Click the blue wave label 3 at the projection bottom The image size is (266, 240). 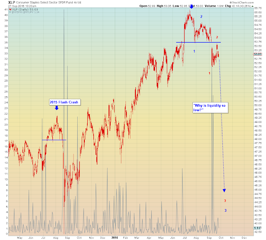click(x=225, y=210)
